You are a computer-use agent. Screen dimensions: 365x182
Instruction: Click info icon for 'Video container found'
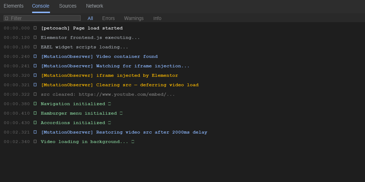(x=35, y=56)
